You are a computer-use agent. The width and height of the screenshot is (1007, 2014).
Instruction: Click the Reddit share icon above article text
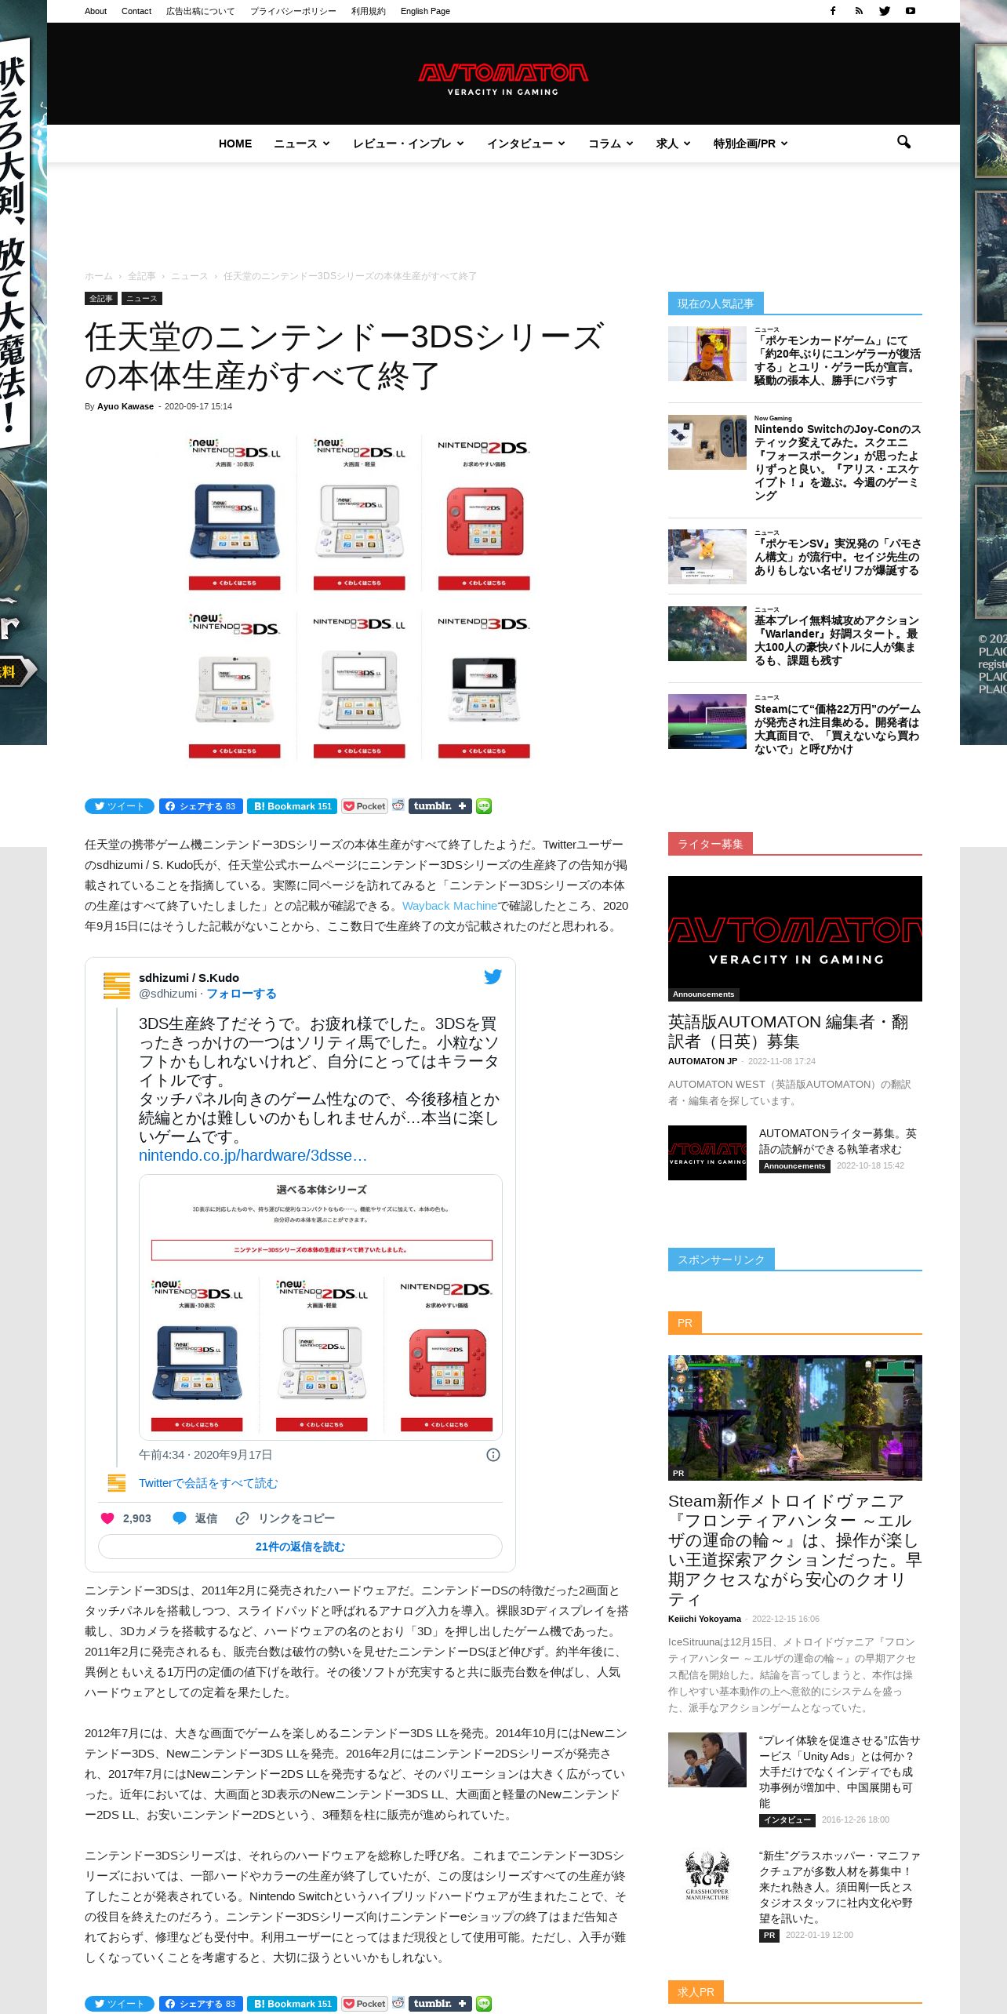pyautogui.click(x=398, y=805)
